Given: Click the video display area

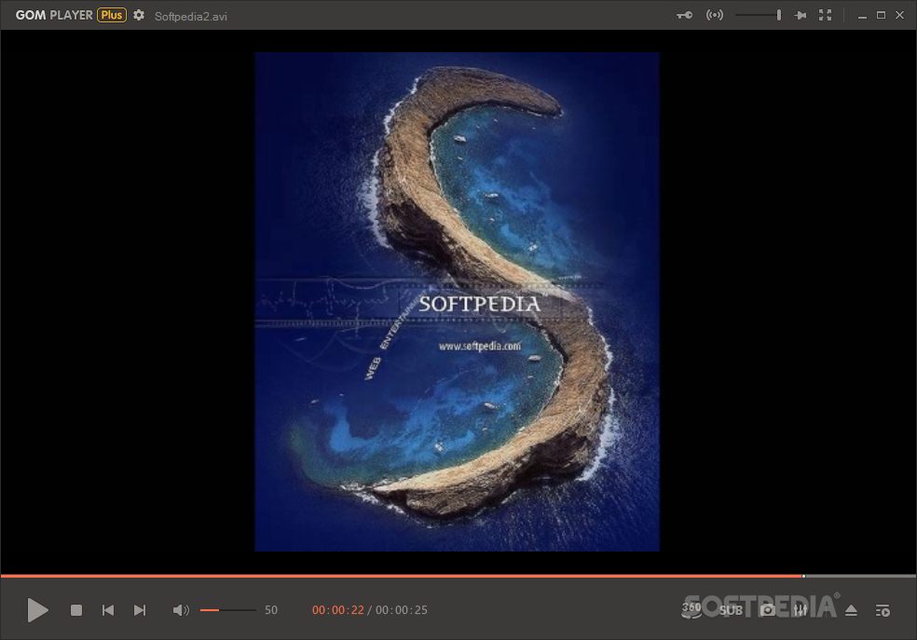Looking at the screenshot, I should [458, 302].
